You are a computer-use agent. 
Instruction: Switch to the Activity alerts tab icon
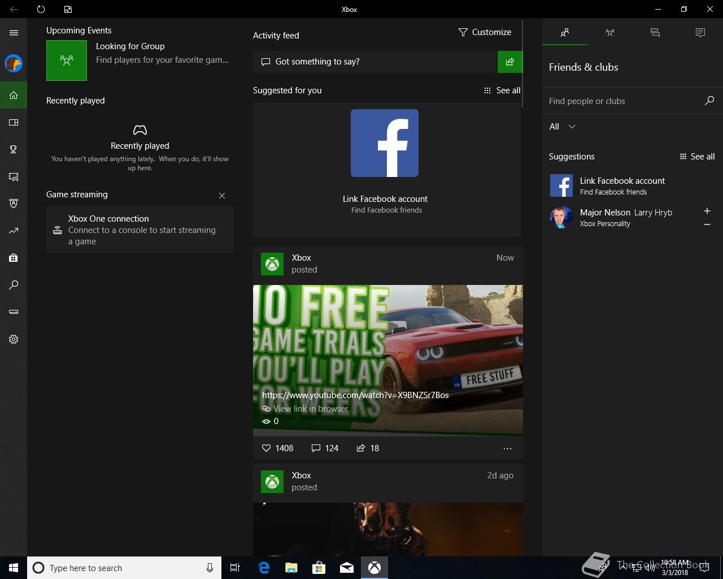(700, 33)
